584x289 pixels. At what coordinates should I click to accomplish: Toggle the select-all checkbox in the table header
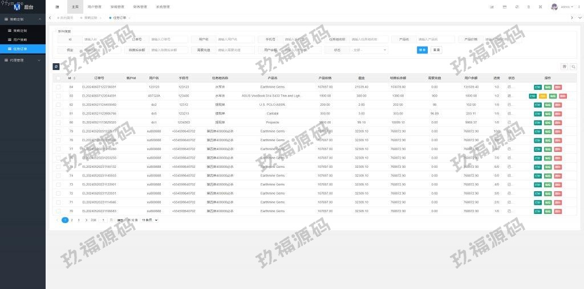click(59, 78)
